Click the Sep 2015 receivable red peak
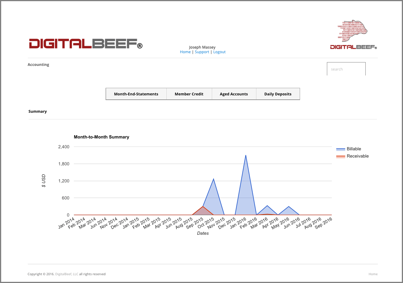 click(203, 206)
